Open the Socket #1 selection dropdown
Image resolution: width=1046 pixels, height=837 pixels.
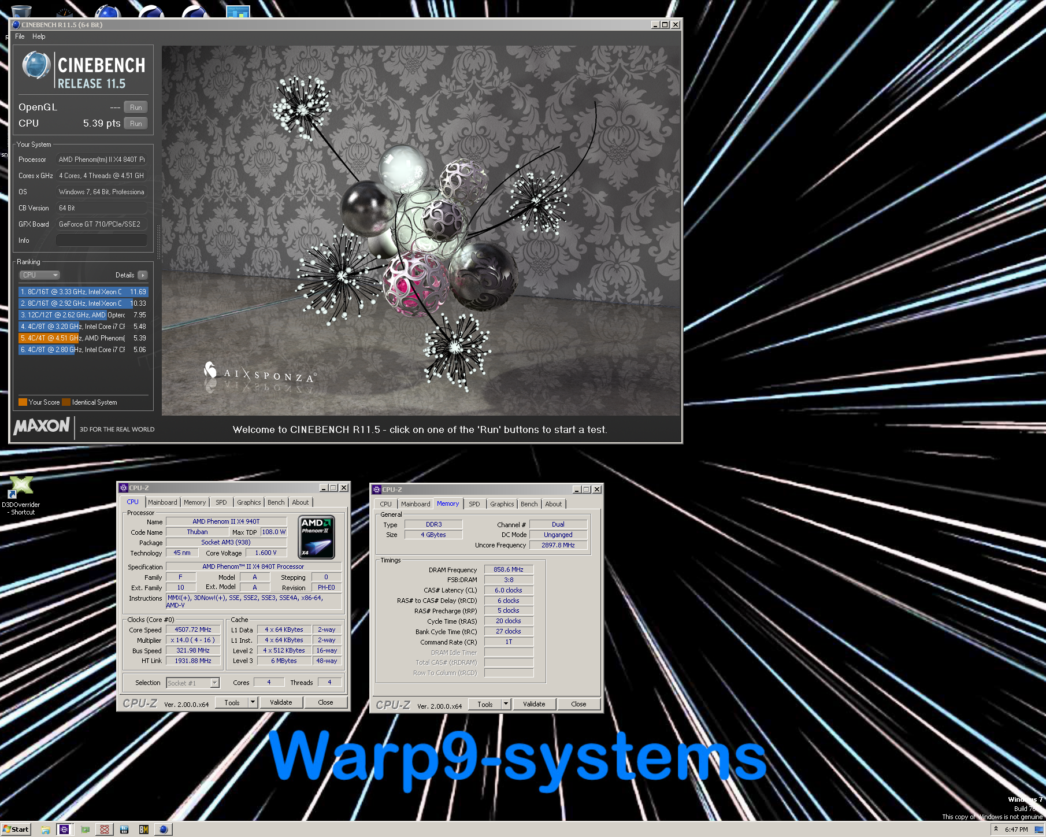192,683
